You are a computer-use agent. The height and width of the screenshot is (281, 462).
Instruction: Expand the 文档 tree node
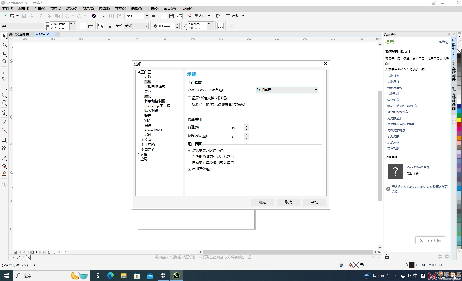(139, 154)
